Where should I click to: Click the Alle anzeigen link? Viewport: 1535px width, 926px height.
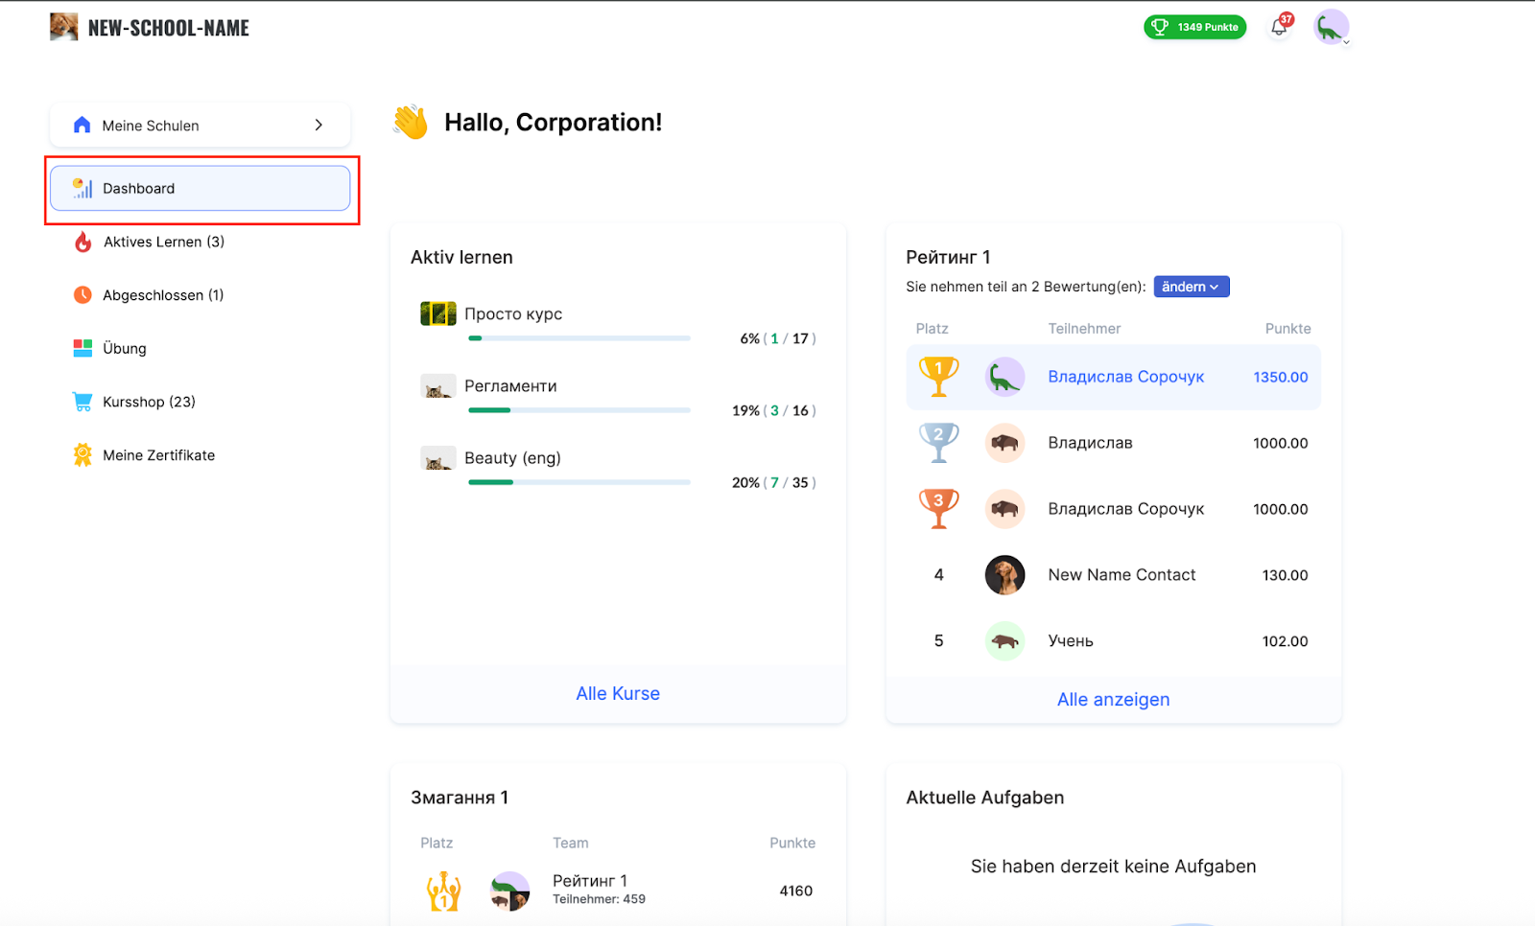click(1113, 700)
